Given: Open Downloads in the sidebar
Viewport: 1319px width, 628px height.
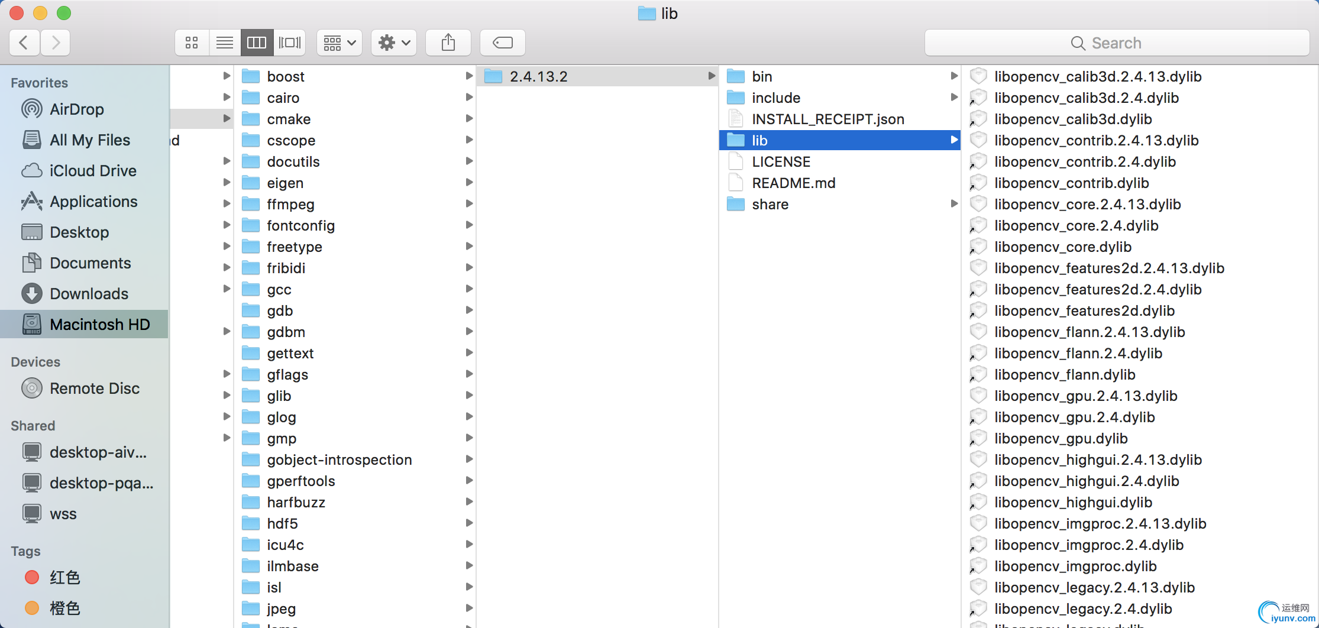Looking at the screenshot, I should click(84, 294).
